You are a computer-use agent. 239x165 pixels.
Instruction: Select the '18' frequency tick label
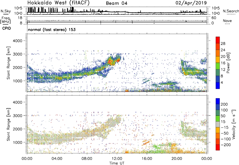coord(20,18)
